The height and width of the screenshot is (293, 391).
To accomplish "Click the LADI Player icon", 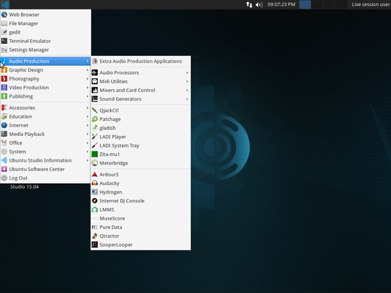I will pos(94,137).
